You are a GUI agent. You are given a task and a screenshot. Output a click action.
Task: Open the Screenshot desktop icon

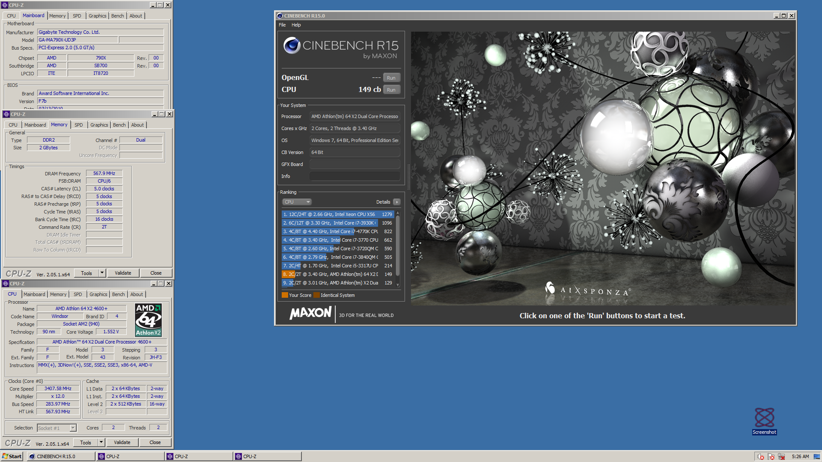coord(764,421)
